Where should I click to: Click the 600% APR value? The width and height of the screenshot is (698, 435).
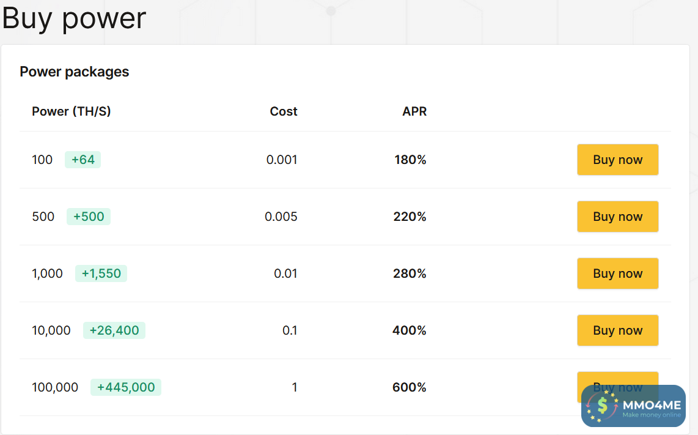pyautogui.click(x=410, y=387)
